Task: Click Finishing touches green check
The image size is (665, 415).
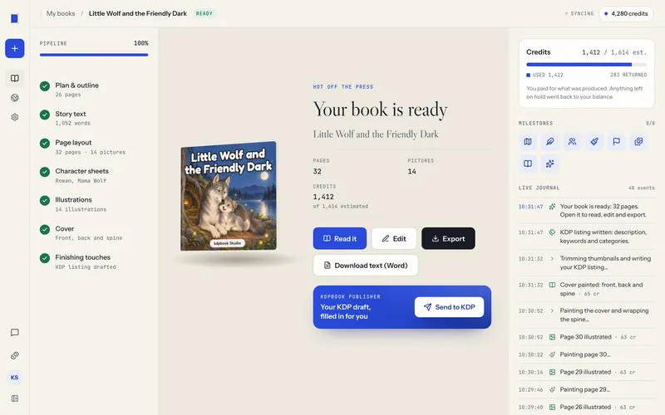Action: point(45,258)
